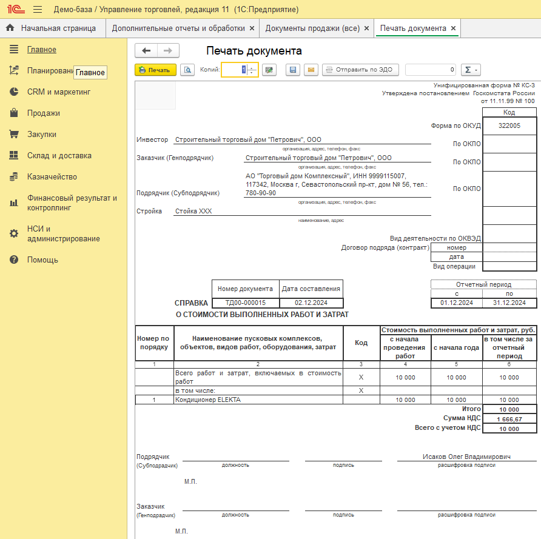Open the hamburger main menu in title bar
Screen dimensions: 541x539
38,9
